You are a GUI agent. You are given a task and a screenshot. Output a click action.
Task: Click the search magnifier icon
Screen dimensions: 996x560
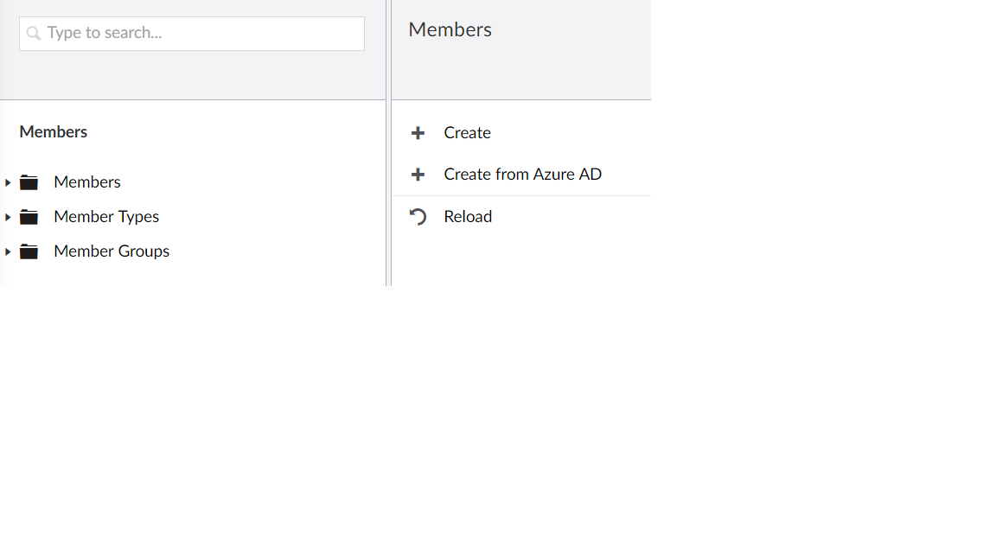[x=34, y=34]
